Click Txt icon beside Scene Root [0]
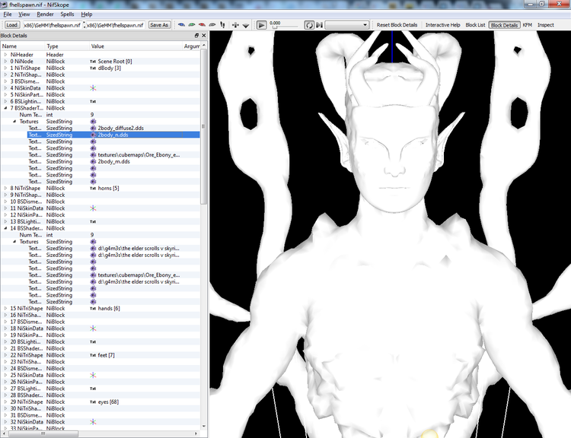 click(93, 62)
